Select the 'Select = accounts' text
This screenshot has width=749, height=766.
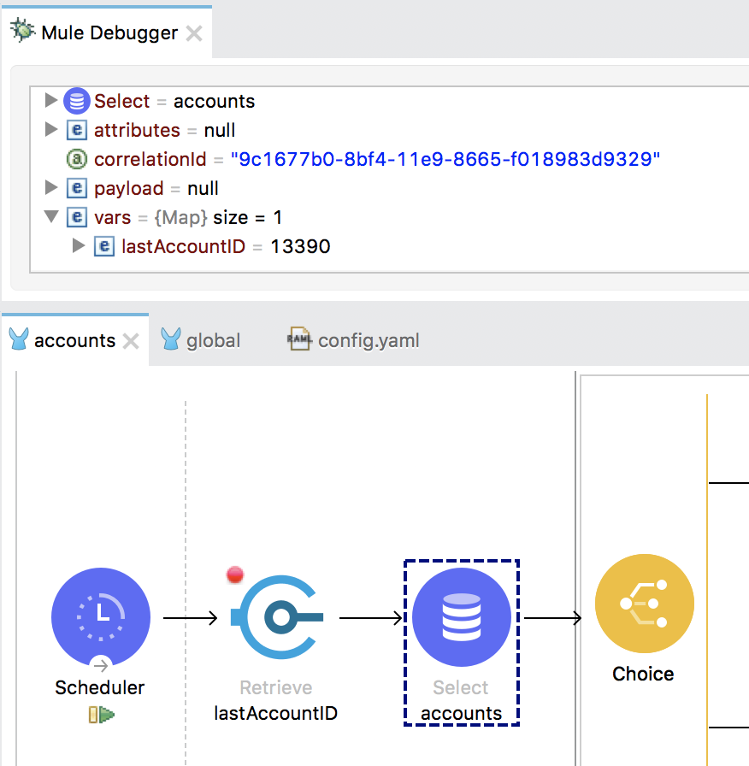coord(174,101)
